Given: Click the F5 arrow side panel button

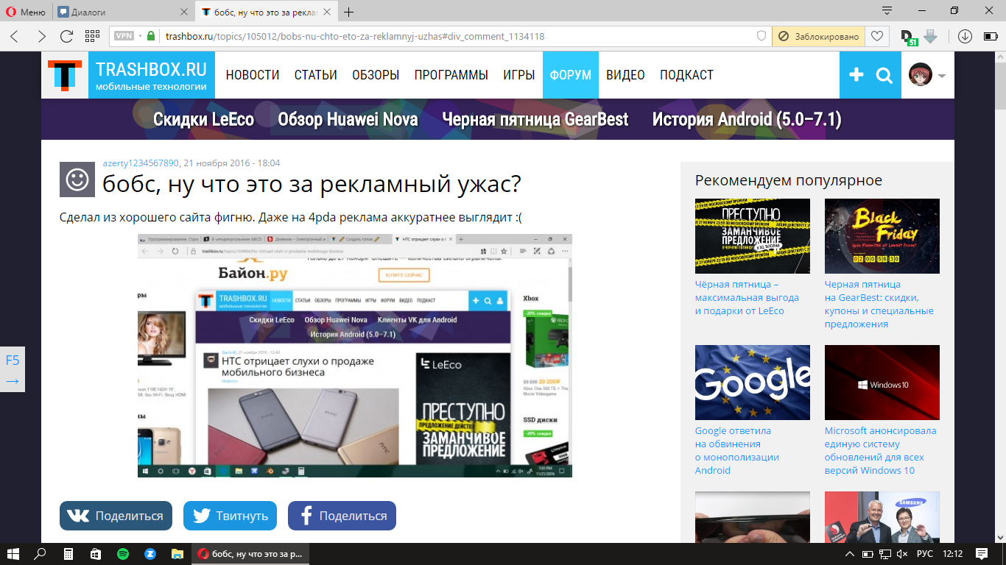Looking at the screenshot, I should click(x=13, y=369).
